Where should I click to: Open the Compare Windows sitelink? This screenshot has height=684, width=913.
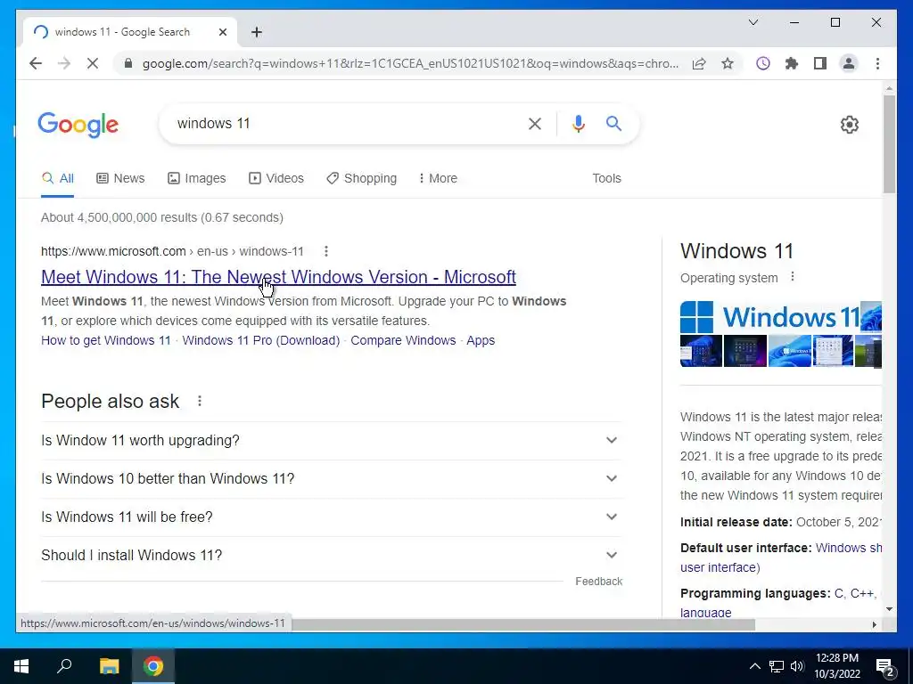[x=403, y=340]
